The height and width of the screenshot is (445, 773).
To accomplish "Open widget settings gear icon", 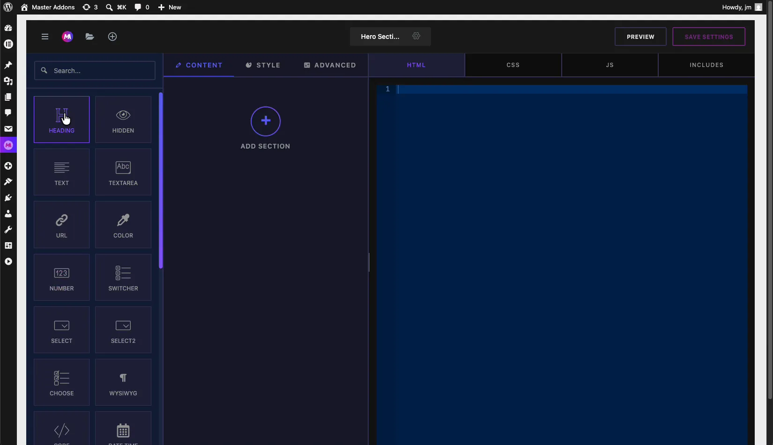I will pyautogui.click(x=416, y=36).
